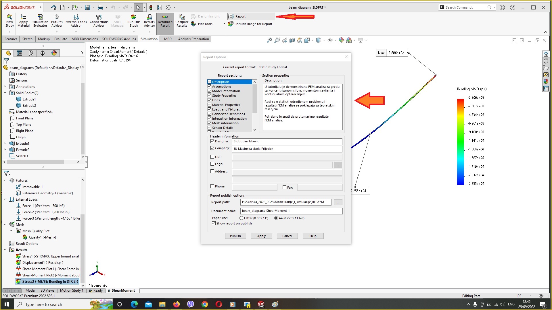The width and height of the screenshot is (552, 310).
Task: Open External Loads Advisor
Action: coord(76,21)
